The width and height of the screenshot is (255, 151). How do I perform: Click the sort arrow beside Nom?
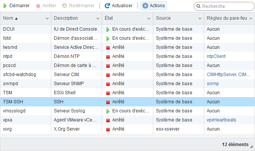click(16, 19)
